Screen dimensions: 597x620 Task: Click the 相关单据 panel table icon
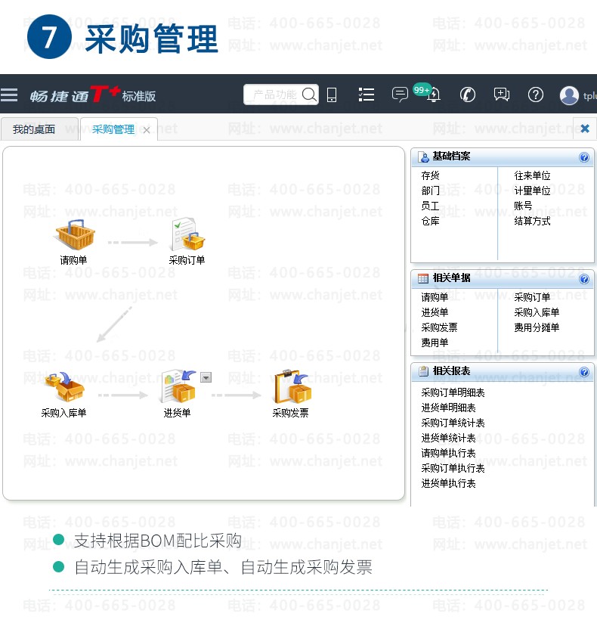click(x=423, y=279)
